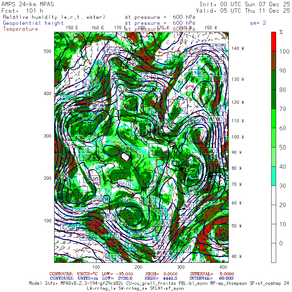Click the '150 E' longitude label
Viewport: 292px width, 292px height.
(72, 28)
